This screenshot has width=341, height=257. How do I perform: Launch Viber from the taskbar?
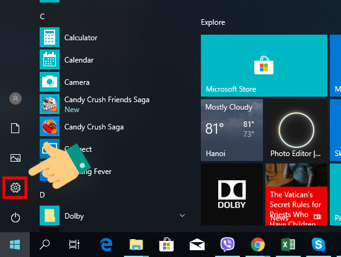point(228,245)
